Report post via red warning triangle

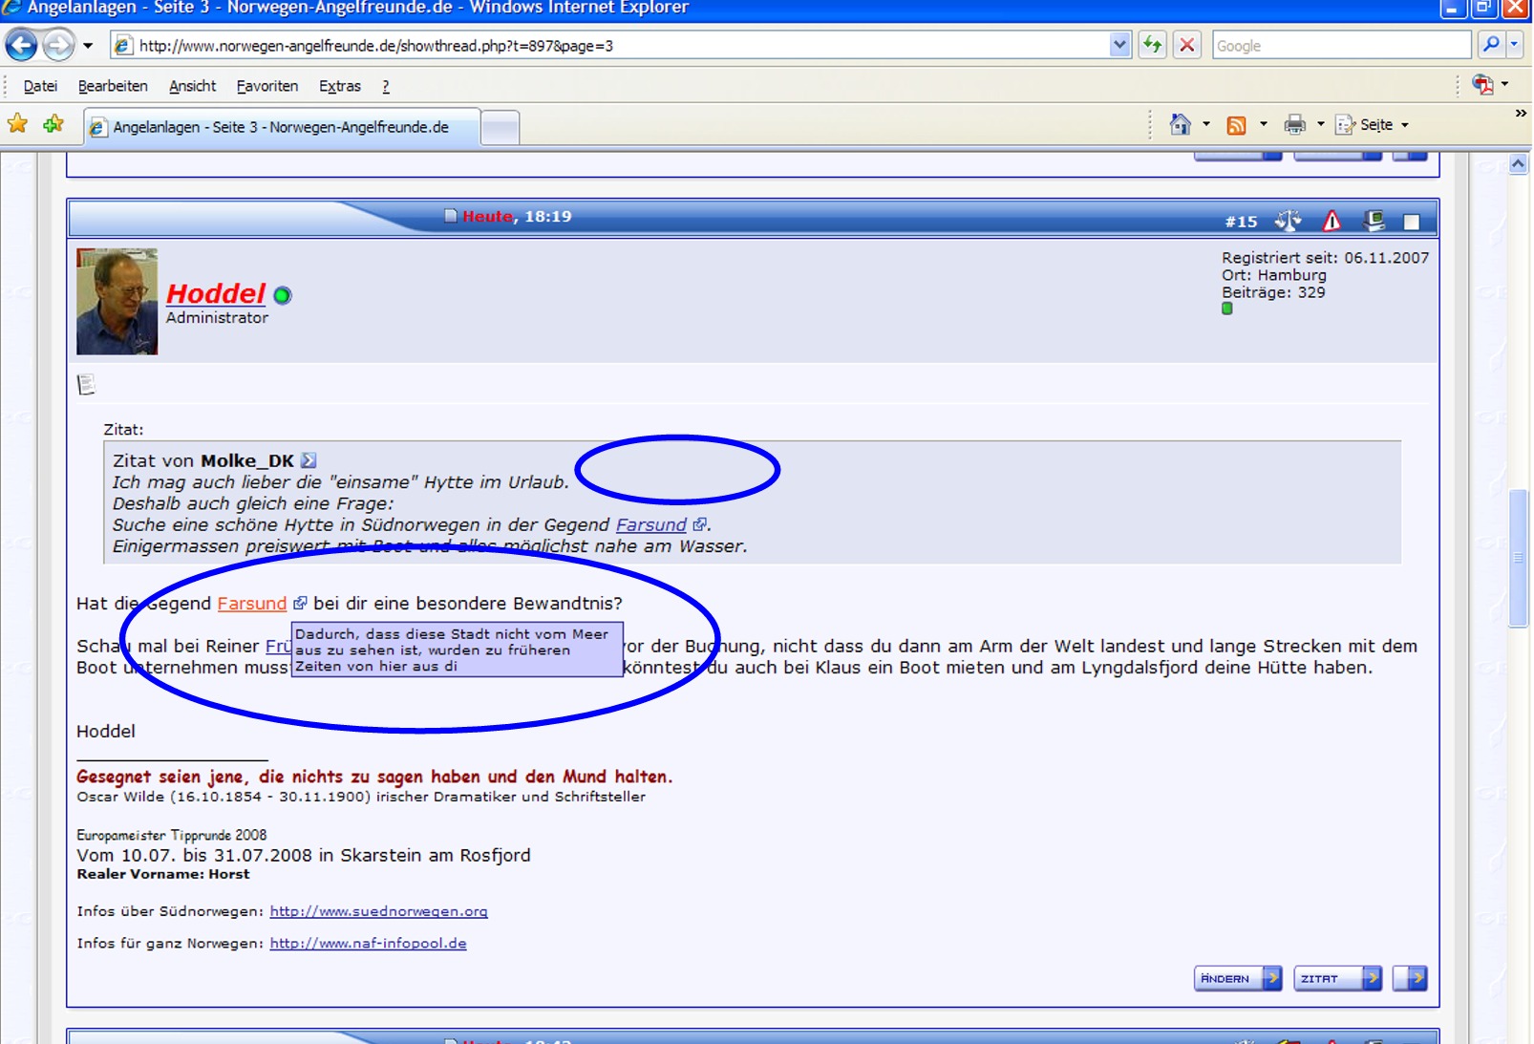(1332, 221)
